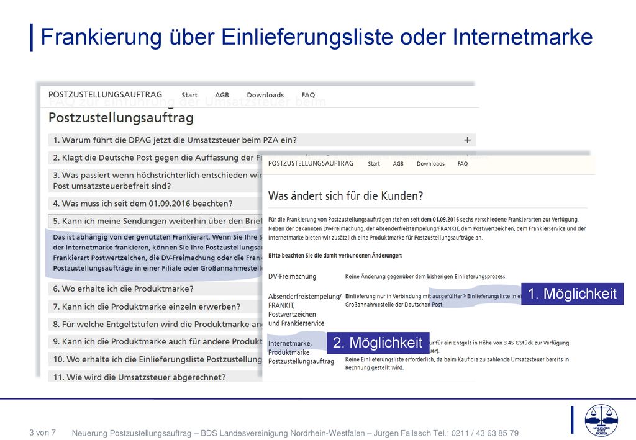This screenshot has width=636, height=440.
Task: Open Start in the back FAQ window navigation
Action: (x=189, y=95)
